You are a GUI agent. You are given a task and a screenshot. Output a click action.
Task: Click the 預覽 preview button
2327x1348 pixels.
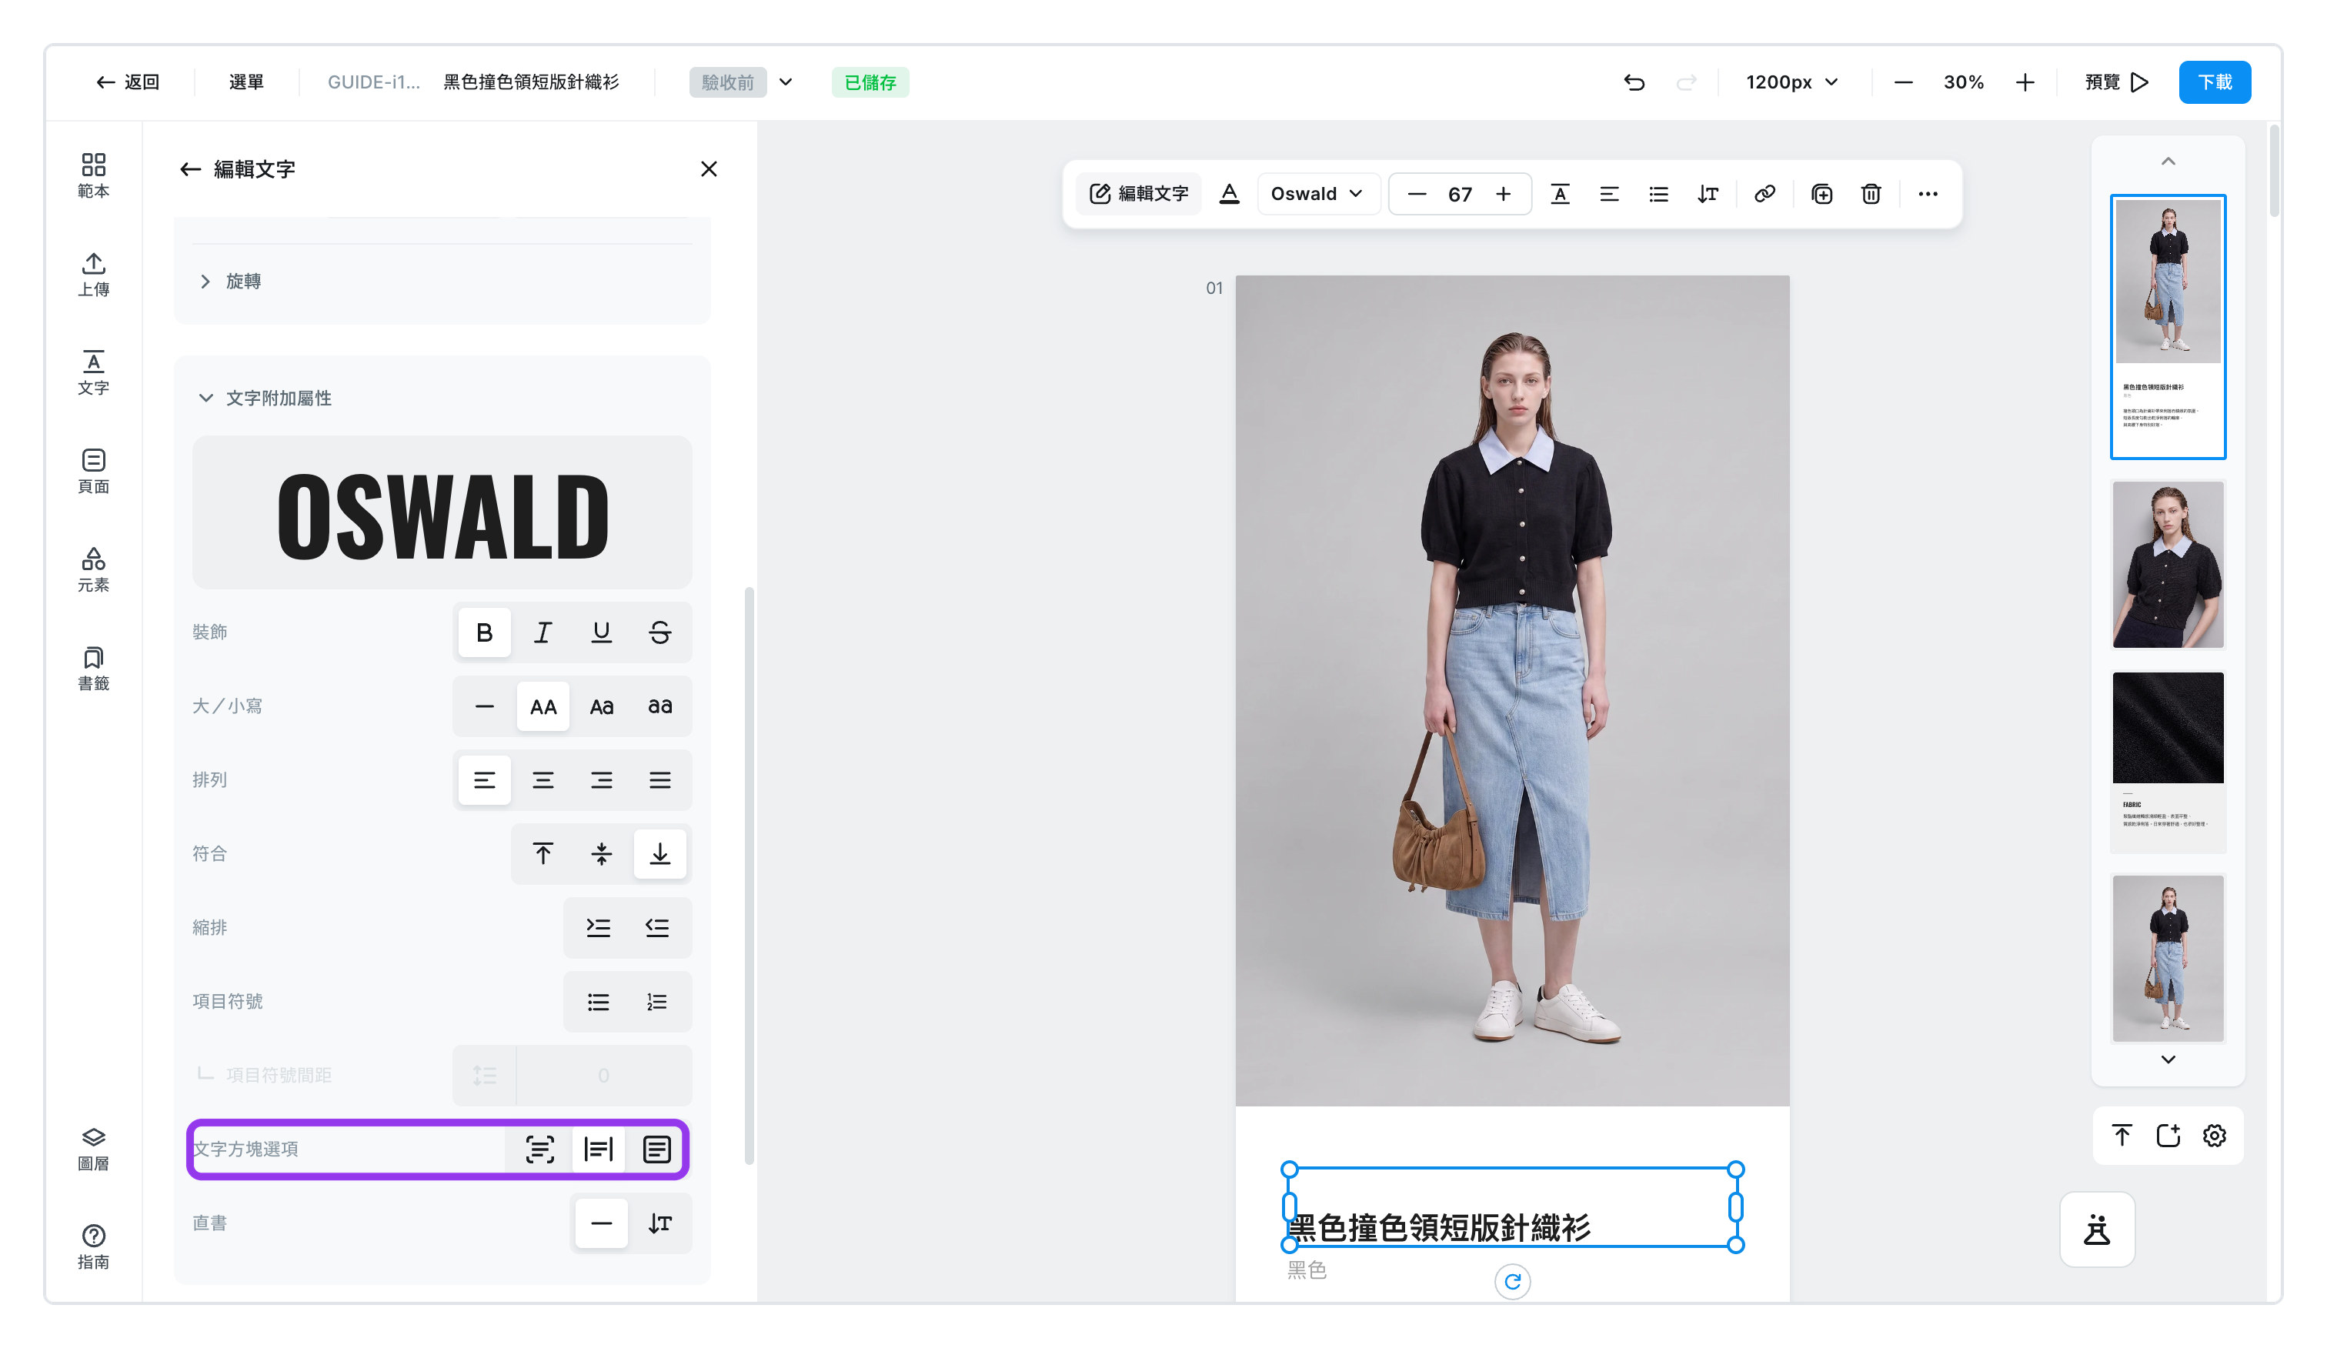(x=2116, y=82)
